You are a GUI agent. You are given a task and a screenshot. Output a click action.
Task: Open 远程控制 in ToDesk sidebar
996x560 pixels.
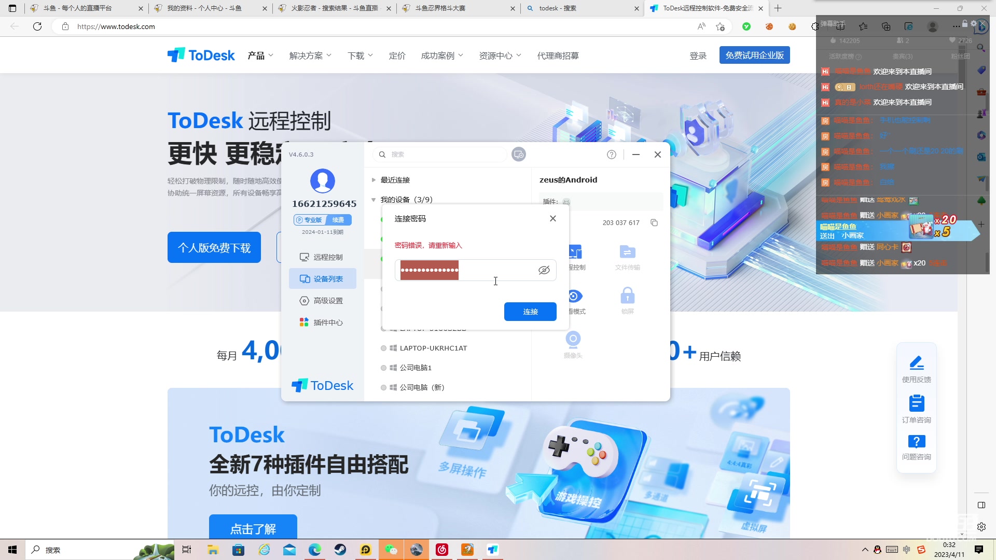click(x=322, y=257)
